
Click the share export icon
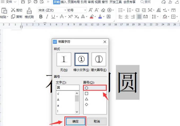click(177, 2)
